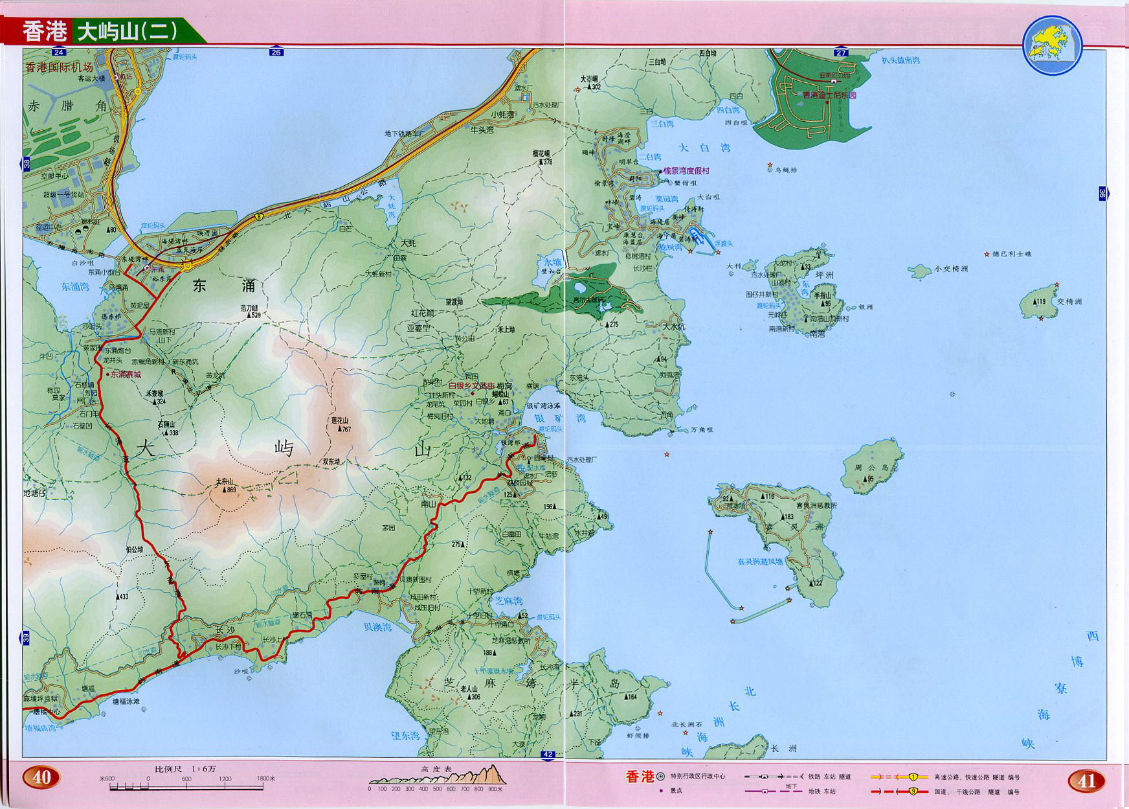Click the 愉景湾度假村 label
The height and width of the screenshot is (809, 1129).
tap(686, 171)
